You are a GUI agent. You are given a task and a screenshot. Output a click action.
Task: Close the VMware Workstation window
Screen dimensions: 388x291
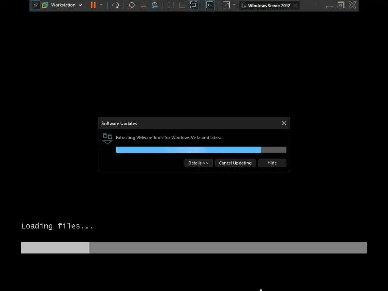click(x=352, y=5)
